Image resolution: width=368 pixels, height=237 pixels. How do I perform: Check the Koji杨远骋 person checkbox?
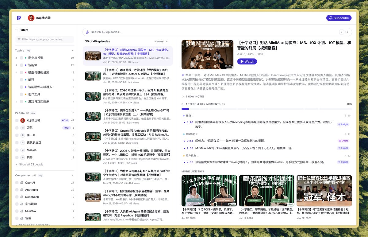17,120
